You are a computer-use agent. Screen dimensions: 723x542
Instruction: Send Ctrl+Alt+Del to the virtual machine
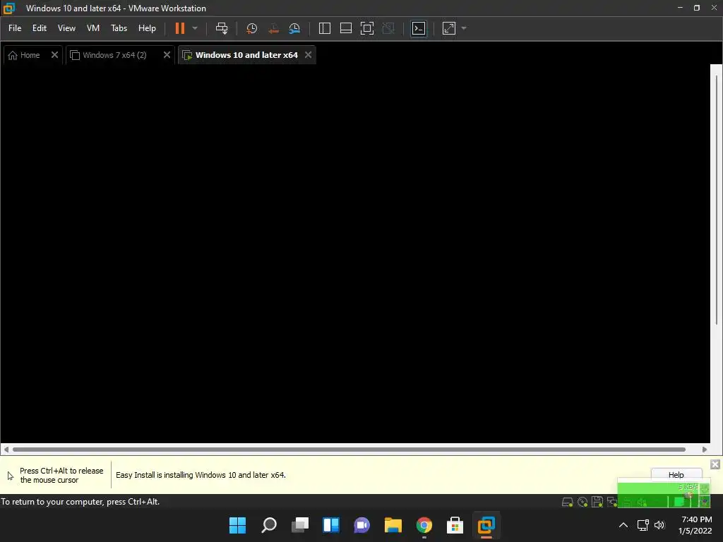222,28
